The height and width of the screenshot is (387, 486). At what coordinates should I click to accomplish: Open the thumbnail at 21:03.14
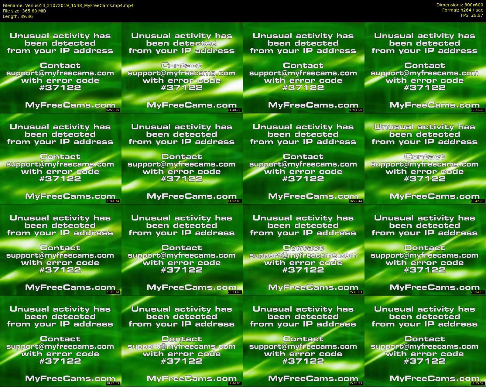point(60,250)
